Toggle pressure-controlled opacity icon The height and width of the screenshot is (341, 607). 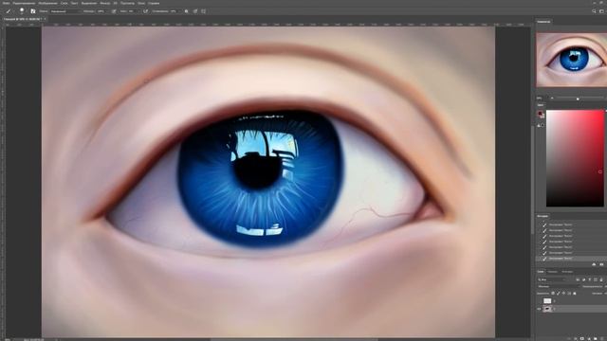point(114,11)
